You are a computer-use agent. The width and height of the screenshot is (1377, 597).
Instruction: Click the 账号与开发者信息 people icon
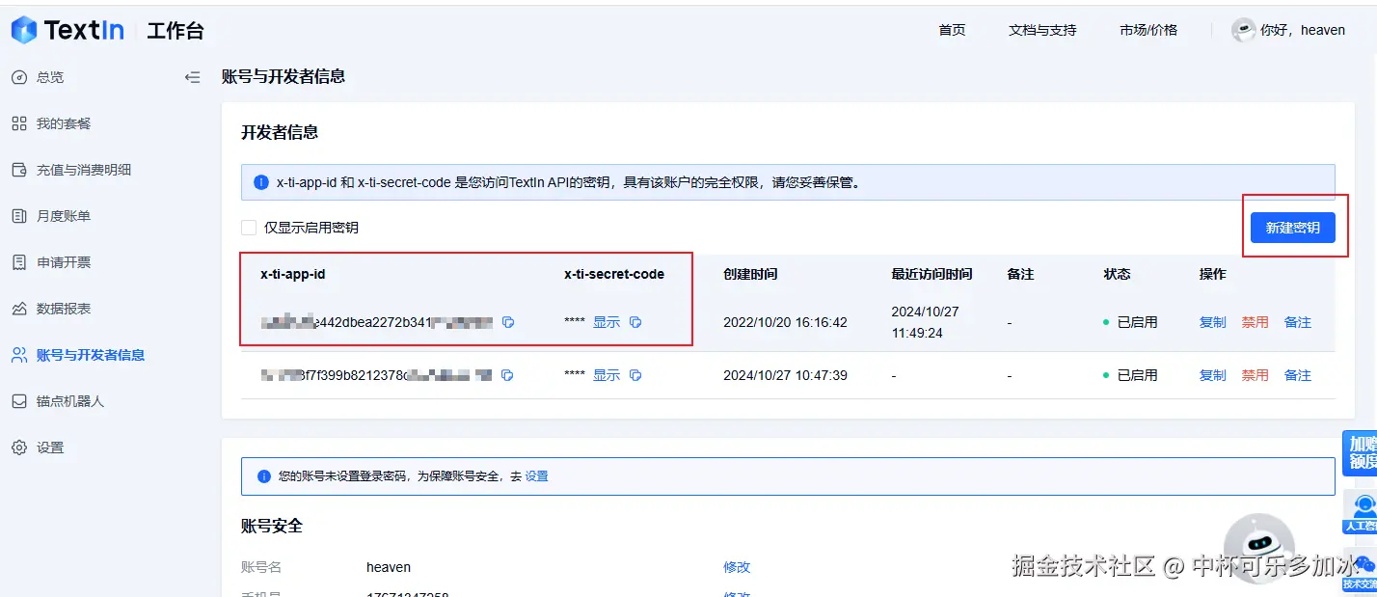click(x=19, y=355)
